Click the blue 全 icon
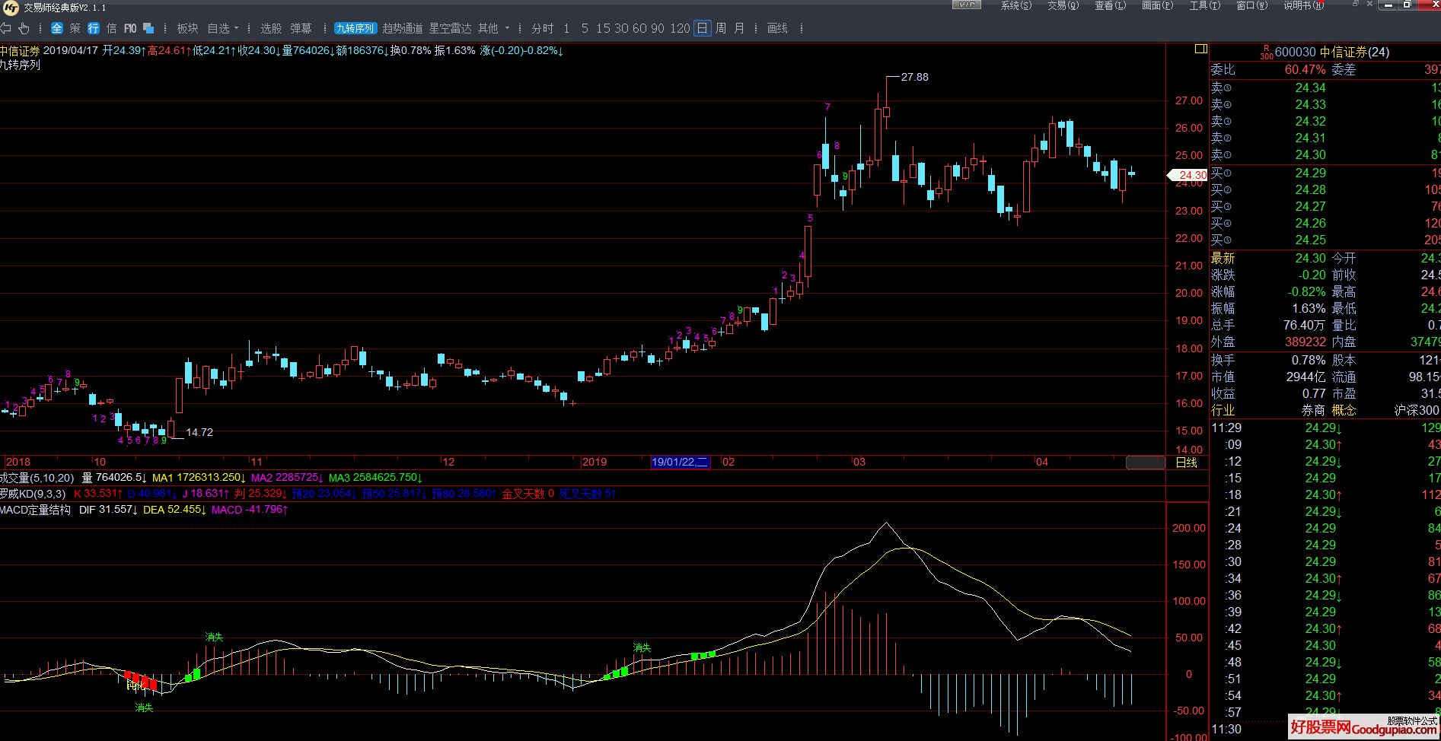 coord(57,29)
